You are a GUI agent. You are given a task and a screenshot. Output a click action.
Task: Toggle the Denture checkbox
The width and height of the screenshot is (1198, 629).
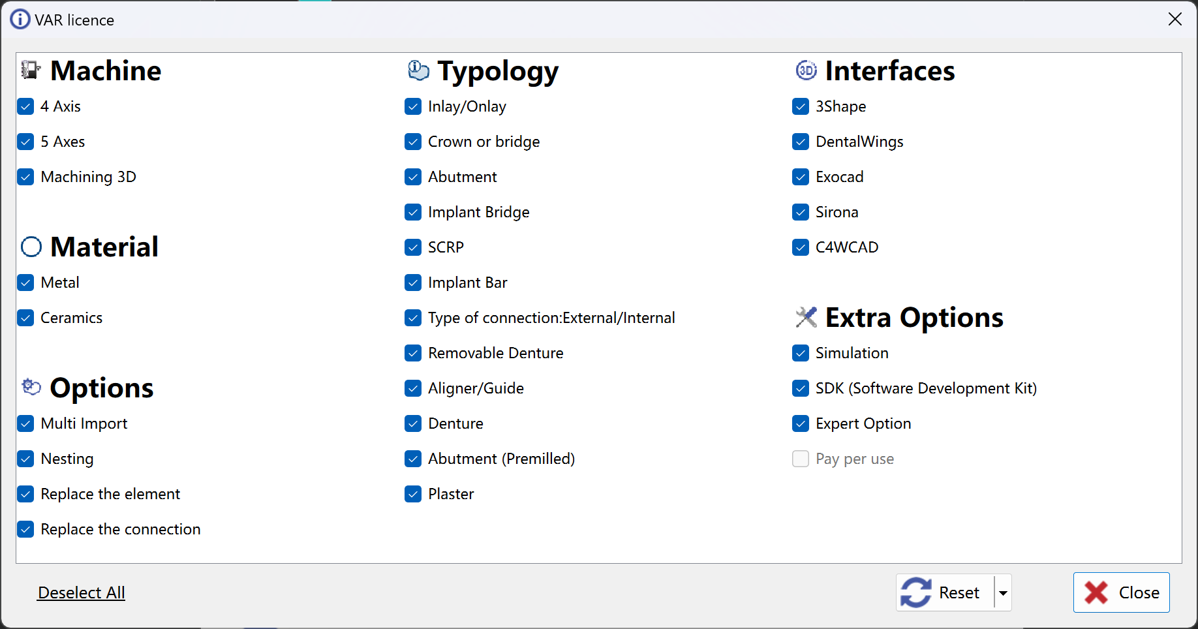(413, 423)
